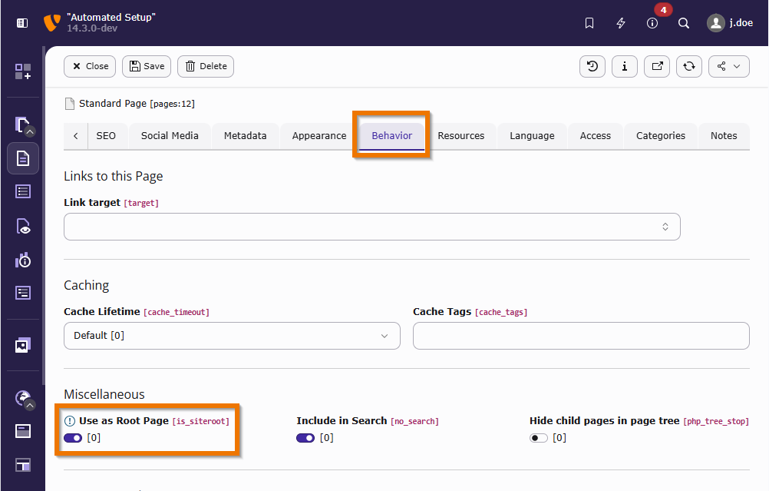This screenshot has width=769, height=491.
Task: Click the "14.3.0-dev" version text
Action: pos(92,28)
